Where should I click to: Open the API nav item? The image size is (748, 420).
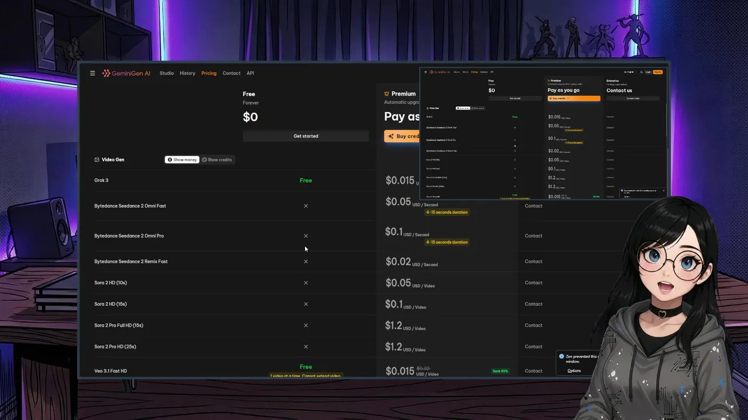pyautogui.click(x=250, y=73)
